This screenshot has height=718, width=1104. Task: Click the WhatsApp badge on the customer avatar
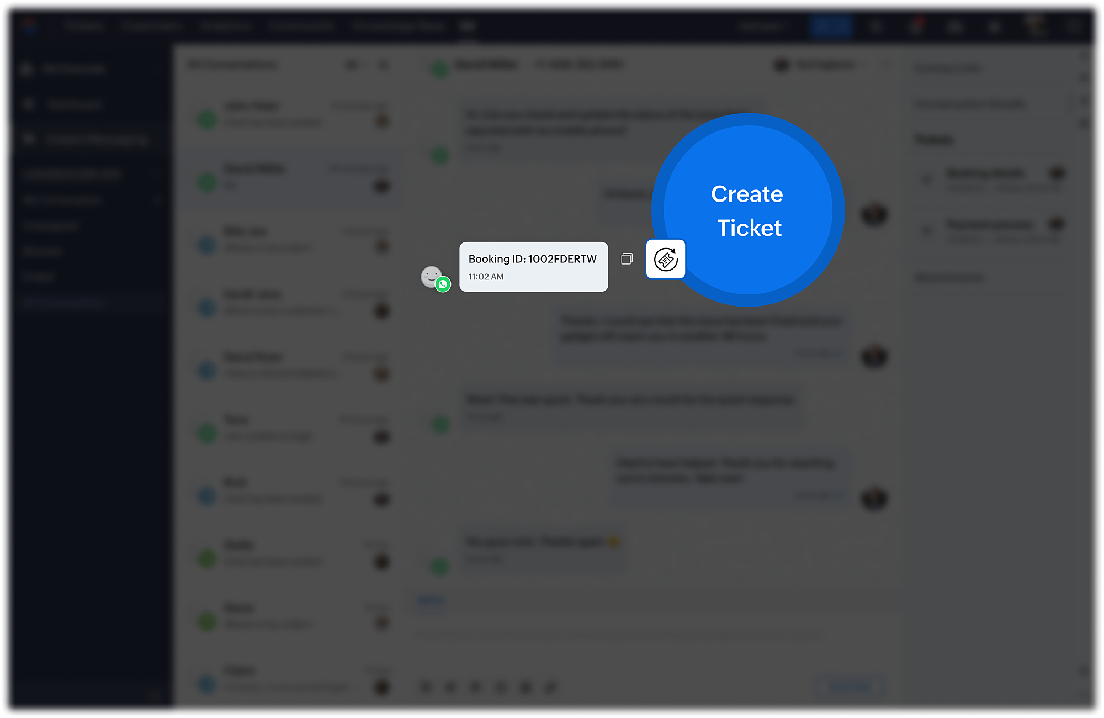[443, 284]
